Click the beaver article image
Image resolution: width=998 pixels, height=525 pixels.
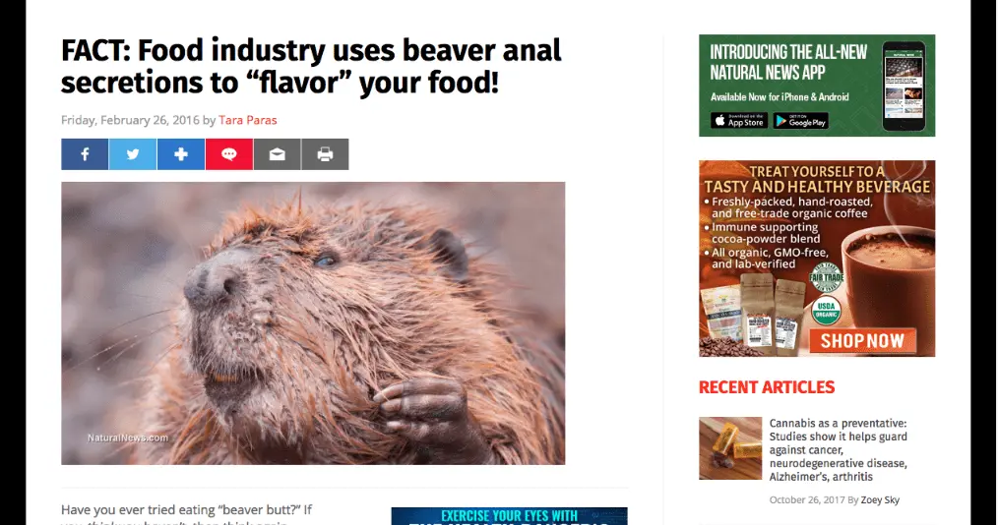point(313,322)
